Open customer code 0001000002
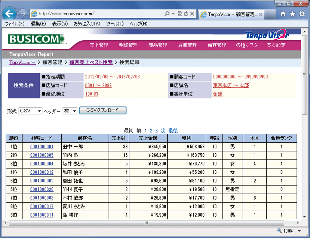Screen dimensions: 310x238 point(42,181)
